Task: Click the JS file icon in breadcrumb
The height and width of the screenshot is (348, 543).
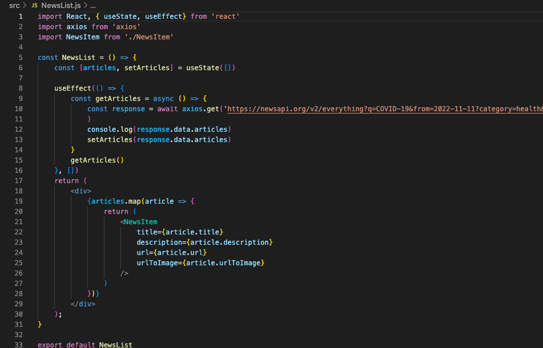Action: (x=34, y=6)
